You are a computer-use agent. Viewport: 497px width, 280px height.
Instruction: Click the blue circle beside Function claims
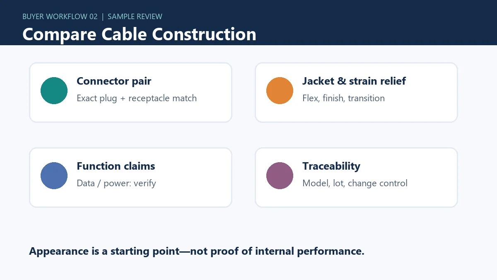[x=54, y=175]
